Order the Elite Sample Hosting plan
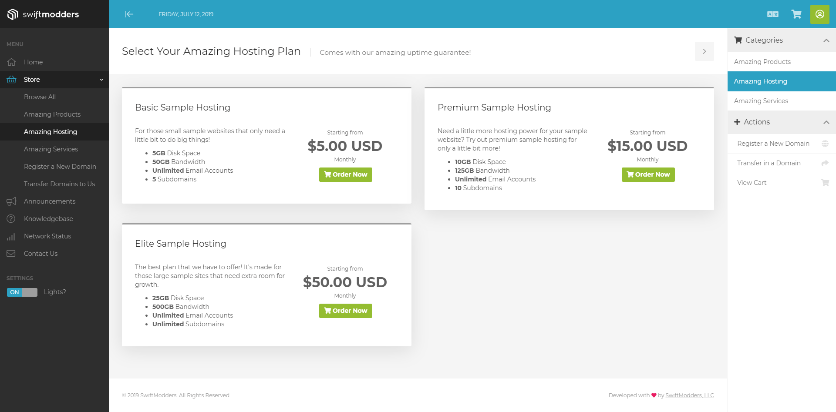 click(x=345, y=311)
